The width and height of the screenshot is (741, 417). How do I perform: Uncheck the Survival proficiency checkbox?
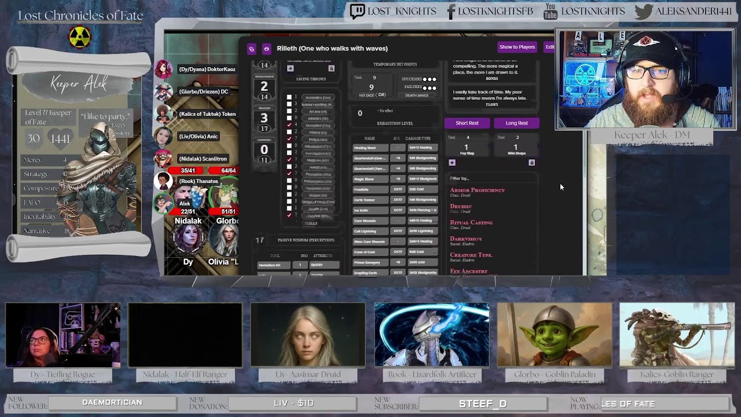click(289, 215)
